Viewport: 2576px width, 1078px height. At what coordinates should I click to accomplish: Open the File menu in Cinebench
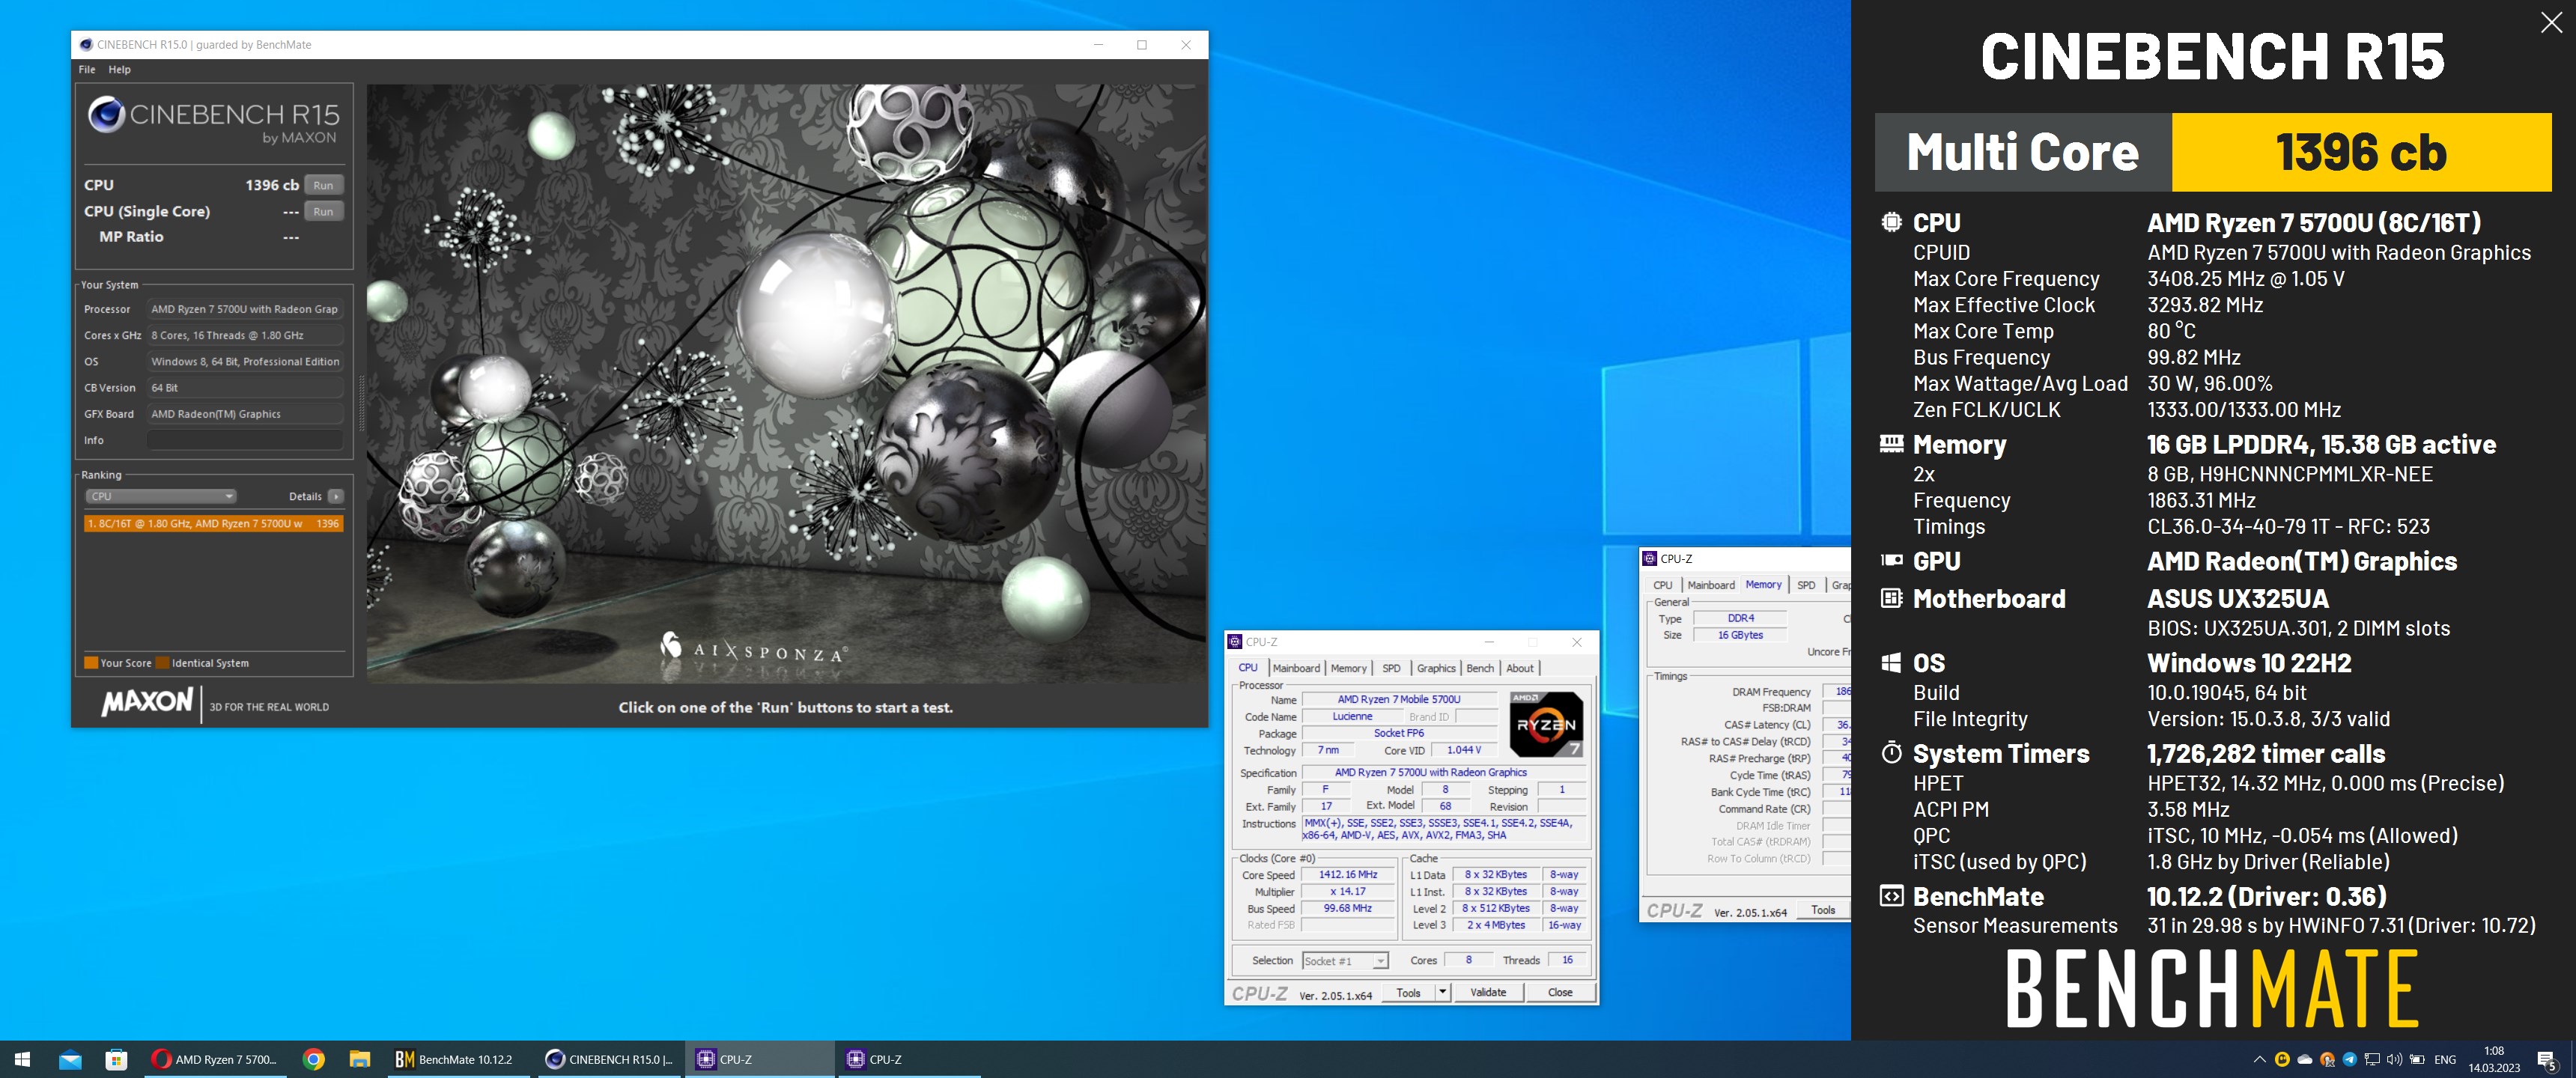87,69
